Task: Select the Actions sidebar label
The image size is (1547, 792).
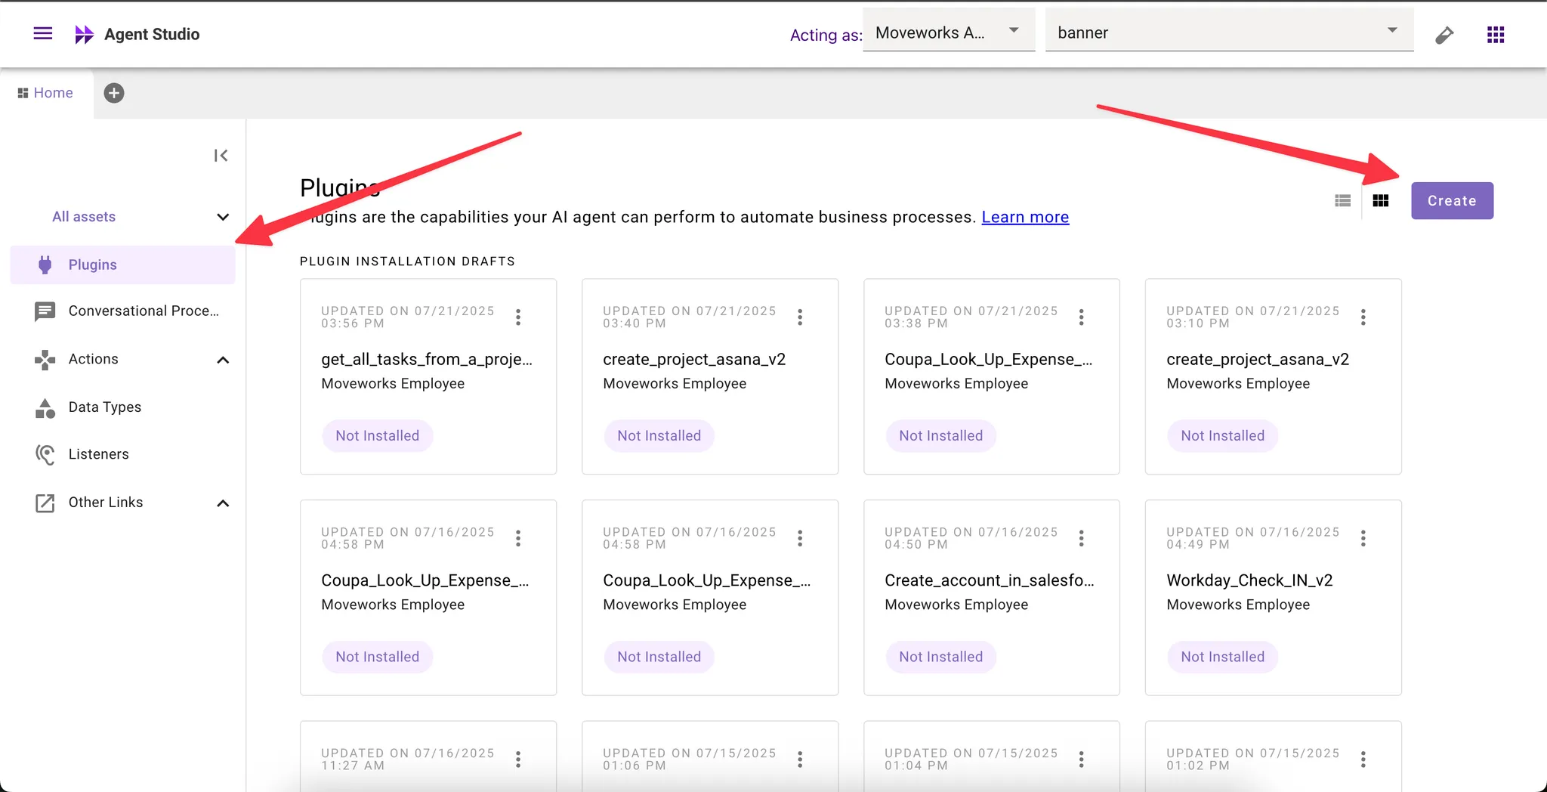Action: click(94, 359)
